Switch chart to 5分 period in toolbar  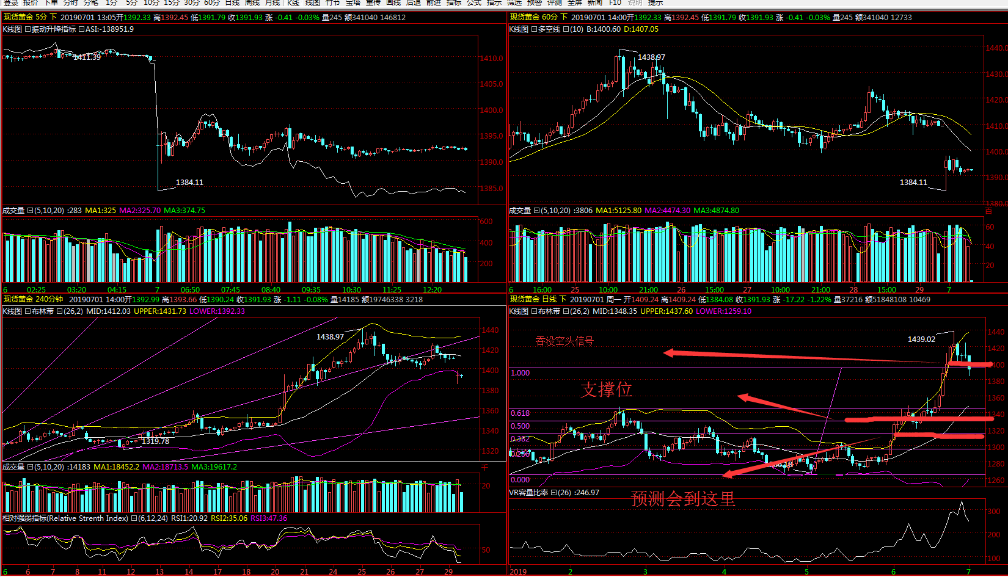[132, 2]
